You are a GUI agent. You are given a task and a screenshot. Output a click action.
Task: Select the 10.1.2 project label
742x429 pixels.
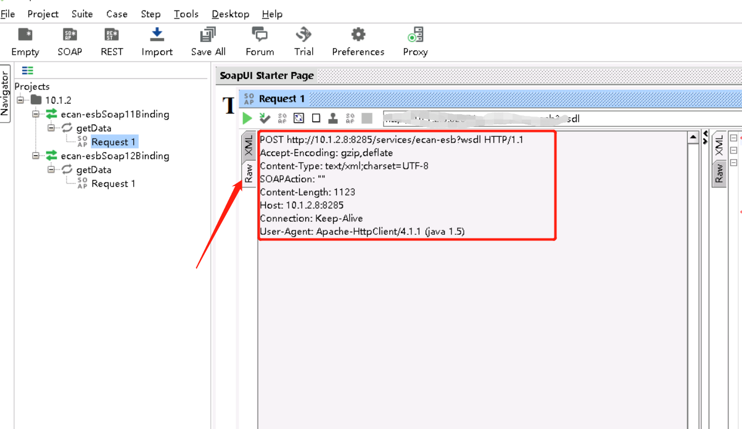click(x=58, y=100)
